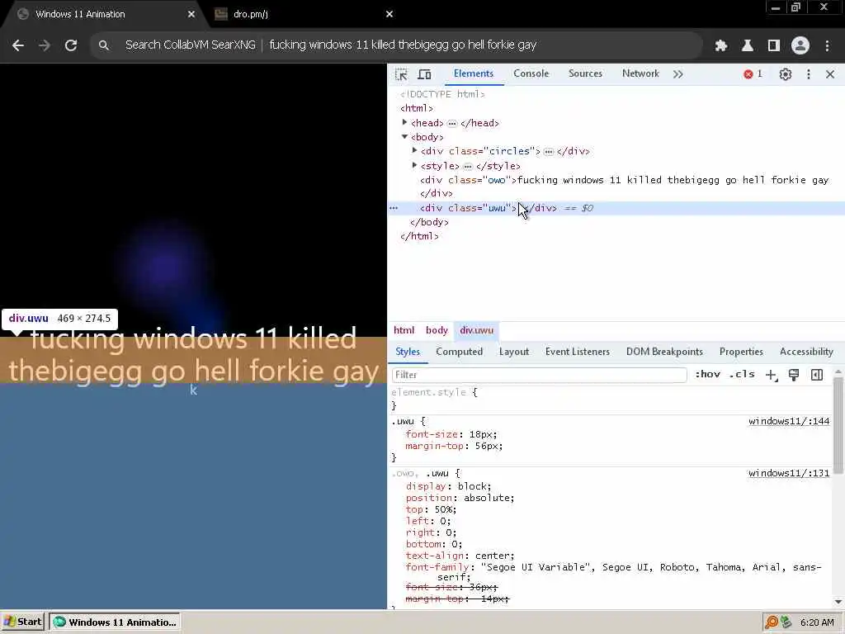Edit the text-align center value
Viewport: 845px width, 634px height.
point(494,556)
